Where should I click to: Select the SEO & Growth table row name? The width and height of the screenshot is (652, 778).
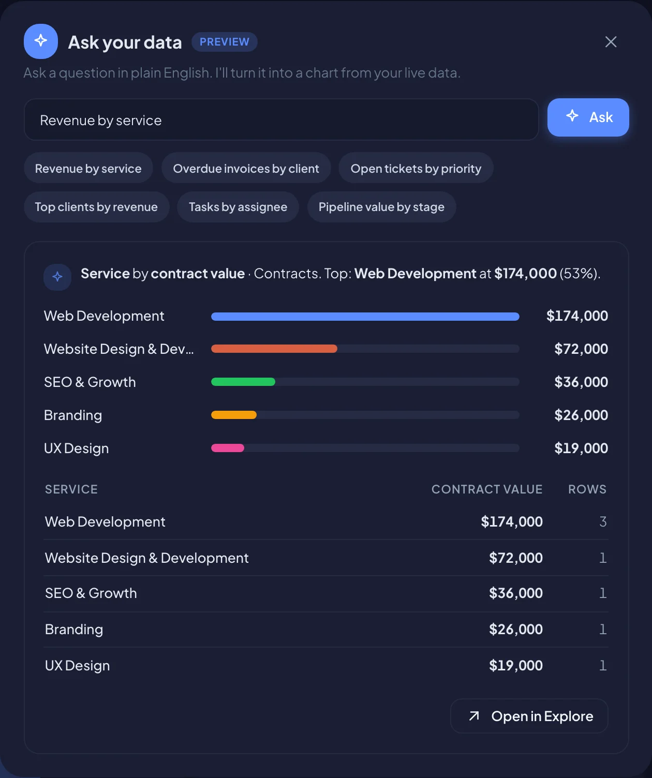[91, 593]
